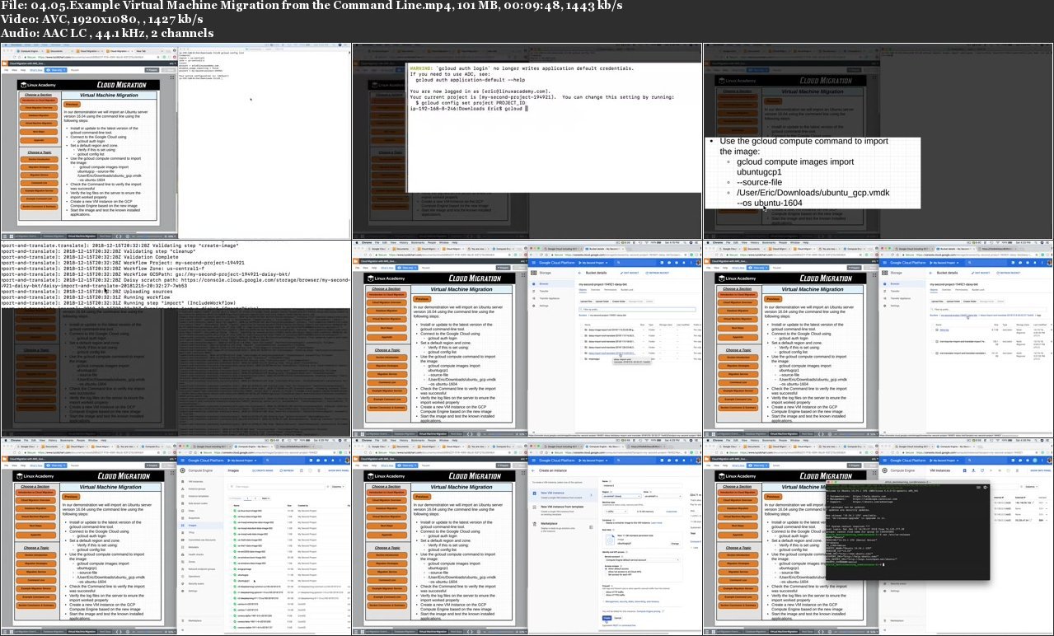
Task: Open the frame showing daisy.log bucket files
Action: pos(878,339)
